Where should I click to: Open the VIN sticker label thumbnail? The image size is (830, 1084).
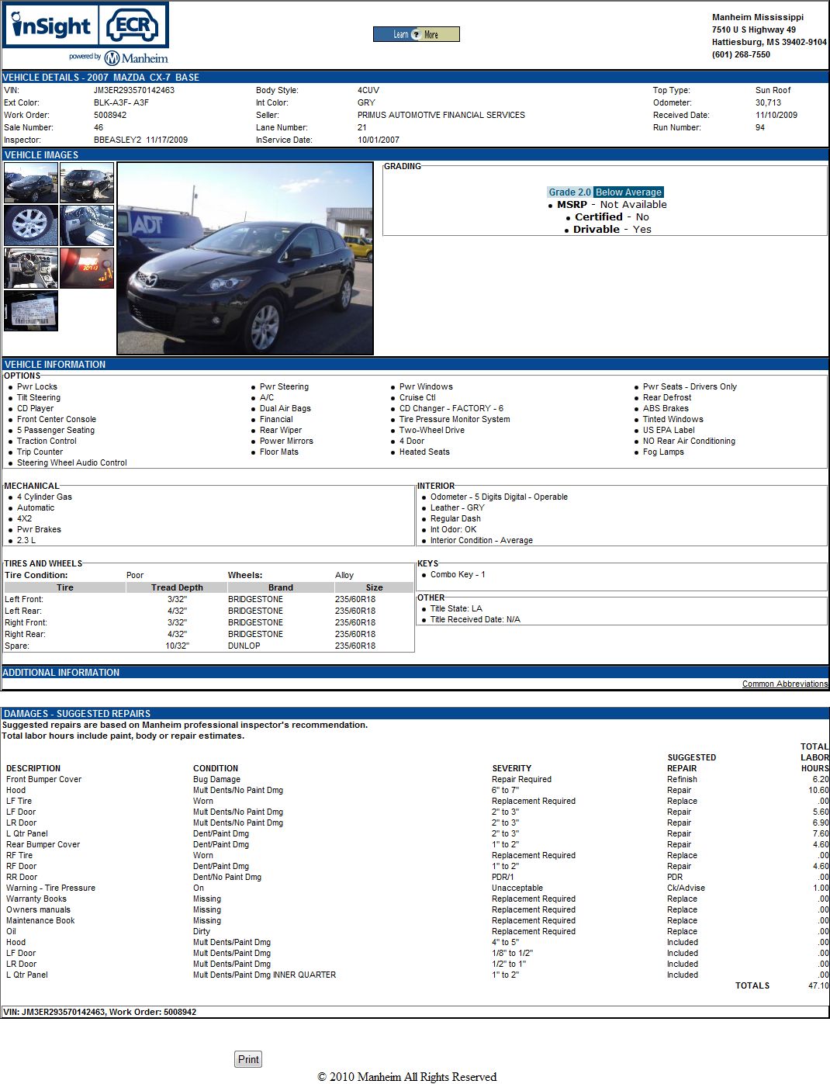(31, 310)
